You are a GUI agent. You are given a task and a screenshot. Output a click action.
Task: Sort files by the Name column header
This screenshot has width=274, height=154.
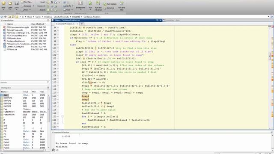(x=10, y=24)
